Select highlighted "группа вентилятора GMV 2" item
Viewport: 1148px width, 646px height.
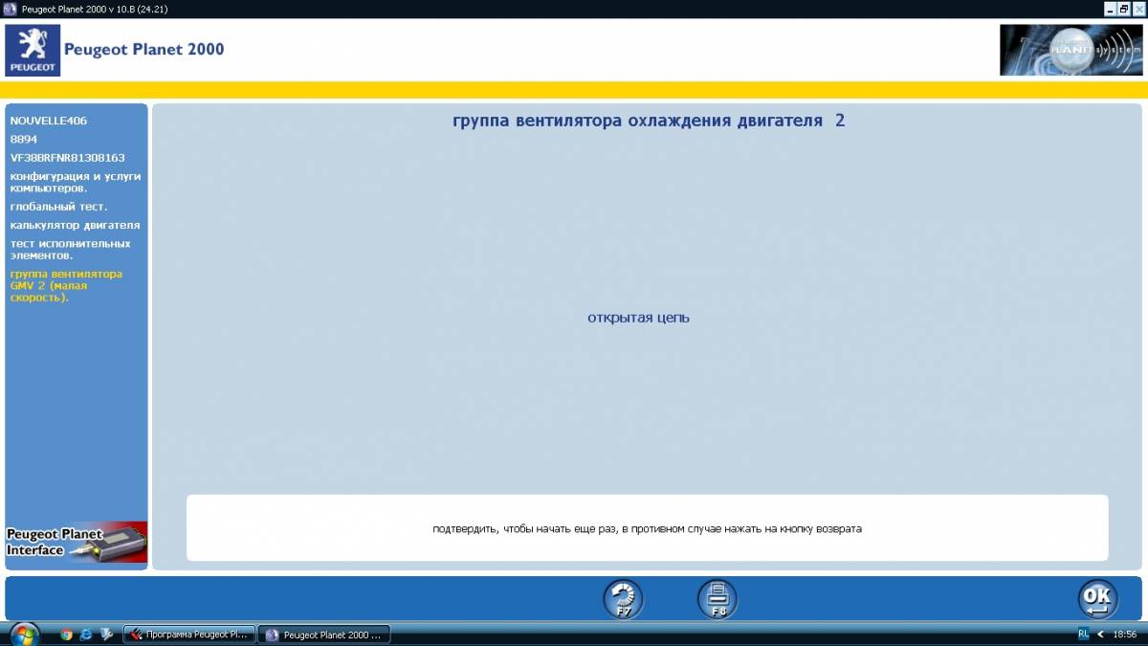[x=66, y=285]
